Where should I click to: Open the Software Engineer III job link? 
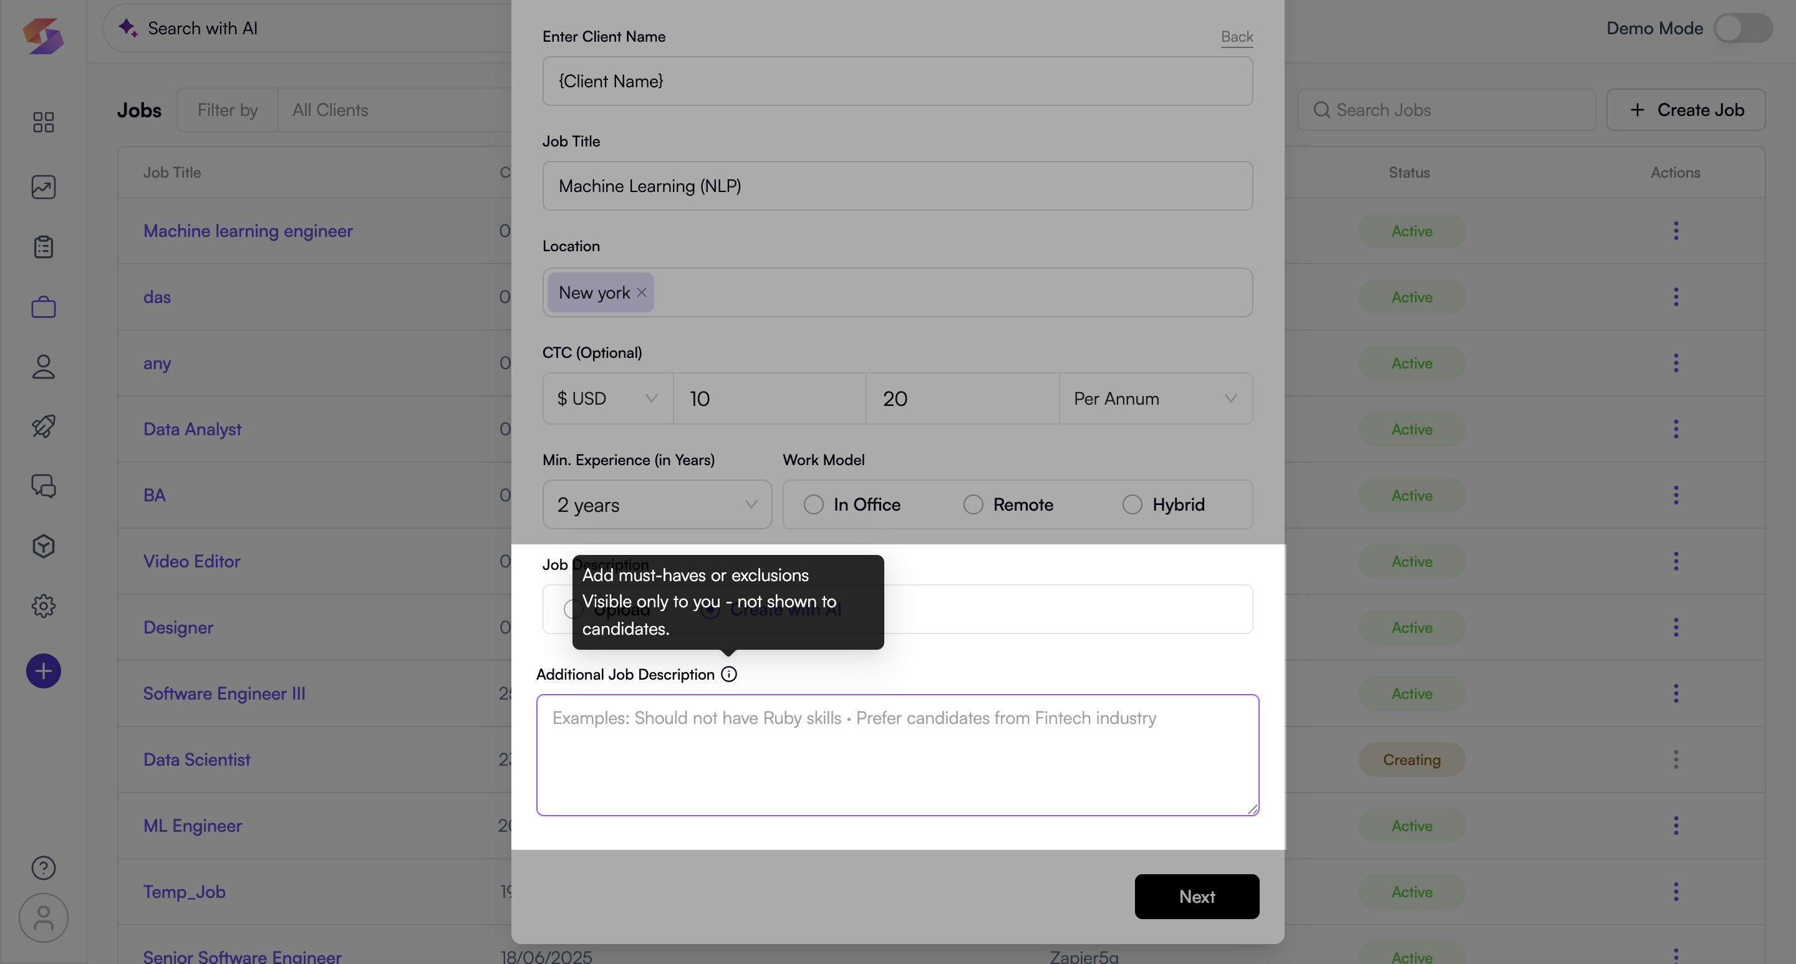224,693
